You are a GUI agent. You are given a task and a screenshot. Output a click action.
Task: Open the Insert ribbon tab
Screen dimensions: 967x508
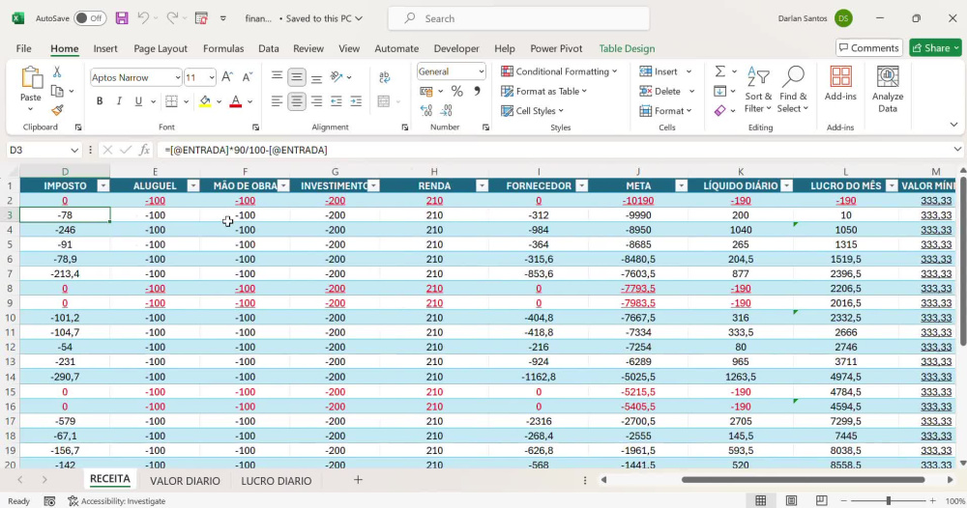coord(105,48)
